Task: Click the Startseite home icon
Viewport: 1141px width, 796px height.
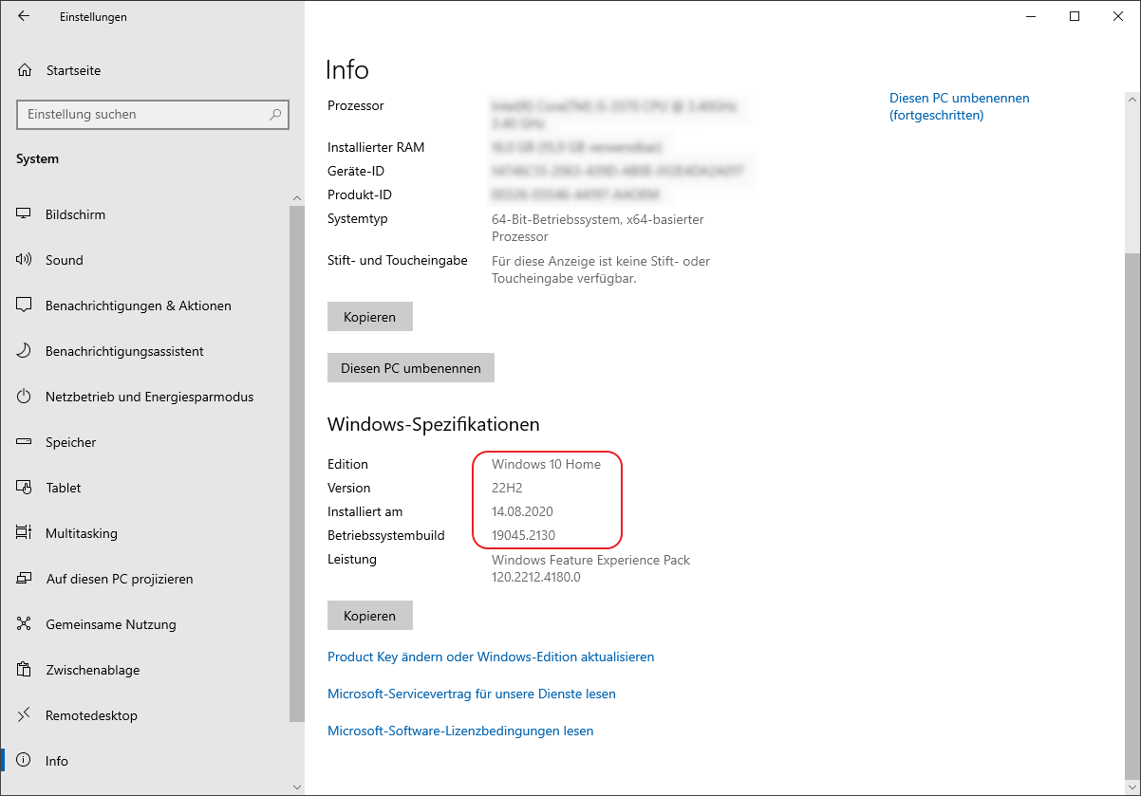Action: pyautogui.click(x=25, y=70)
